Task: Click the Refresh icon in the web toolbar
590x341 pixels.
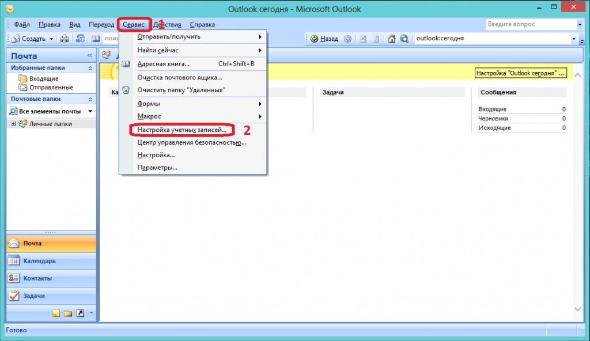Action: coord(376,39)
